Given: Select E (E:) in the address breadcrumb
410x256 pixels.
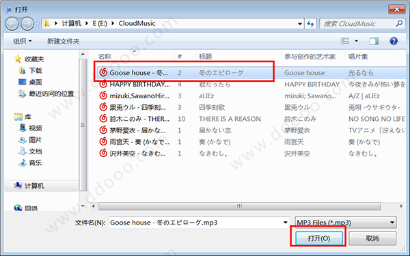Looking at the screenshot, I should (x=100, y=23).
